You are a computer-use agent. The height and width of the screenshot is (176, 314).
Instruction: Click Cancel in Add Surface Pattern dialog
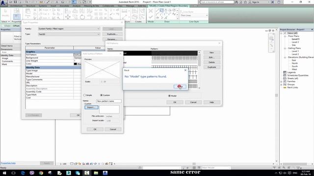pos(113,129)
